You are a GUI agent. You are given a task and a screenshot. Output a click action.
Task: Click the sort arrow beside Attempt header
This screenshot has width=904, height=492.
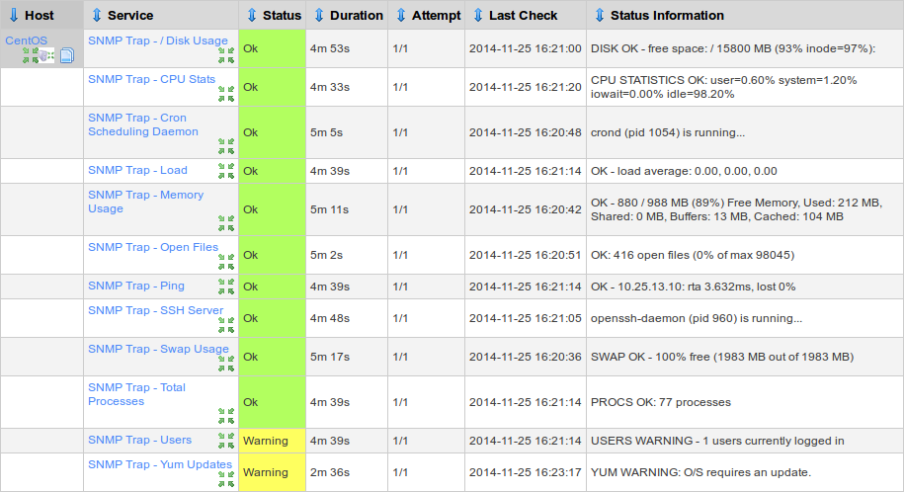pos(401,16)
